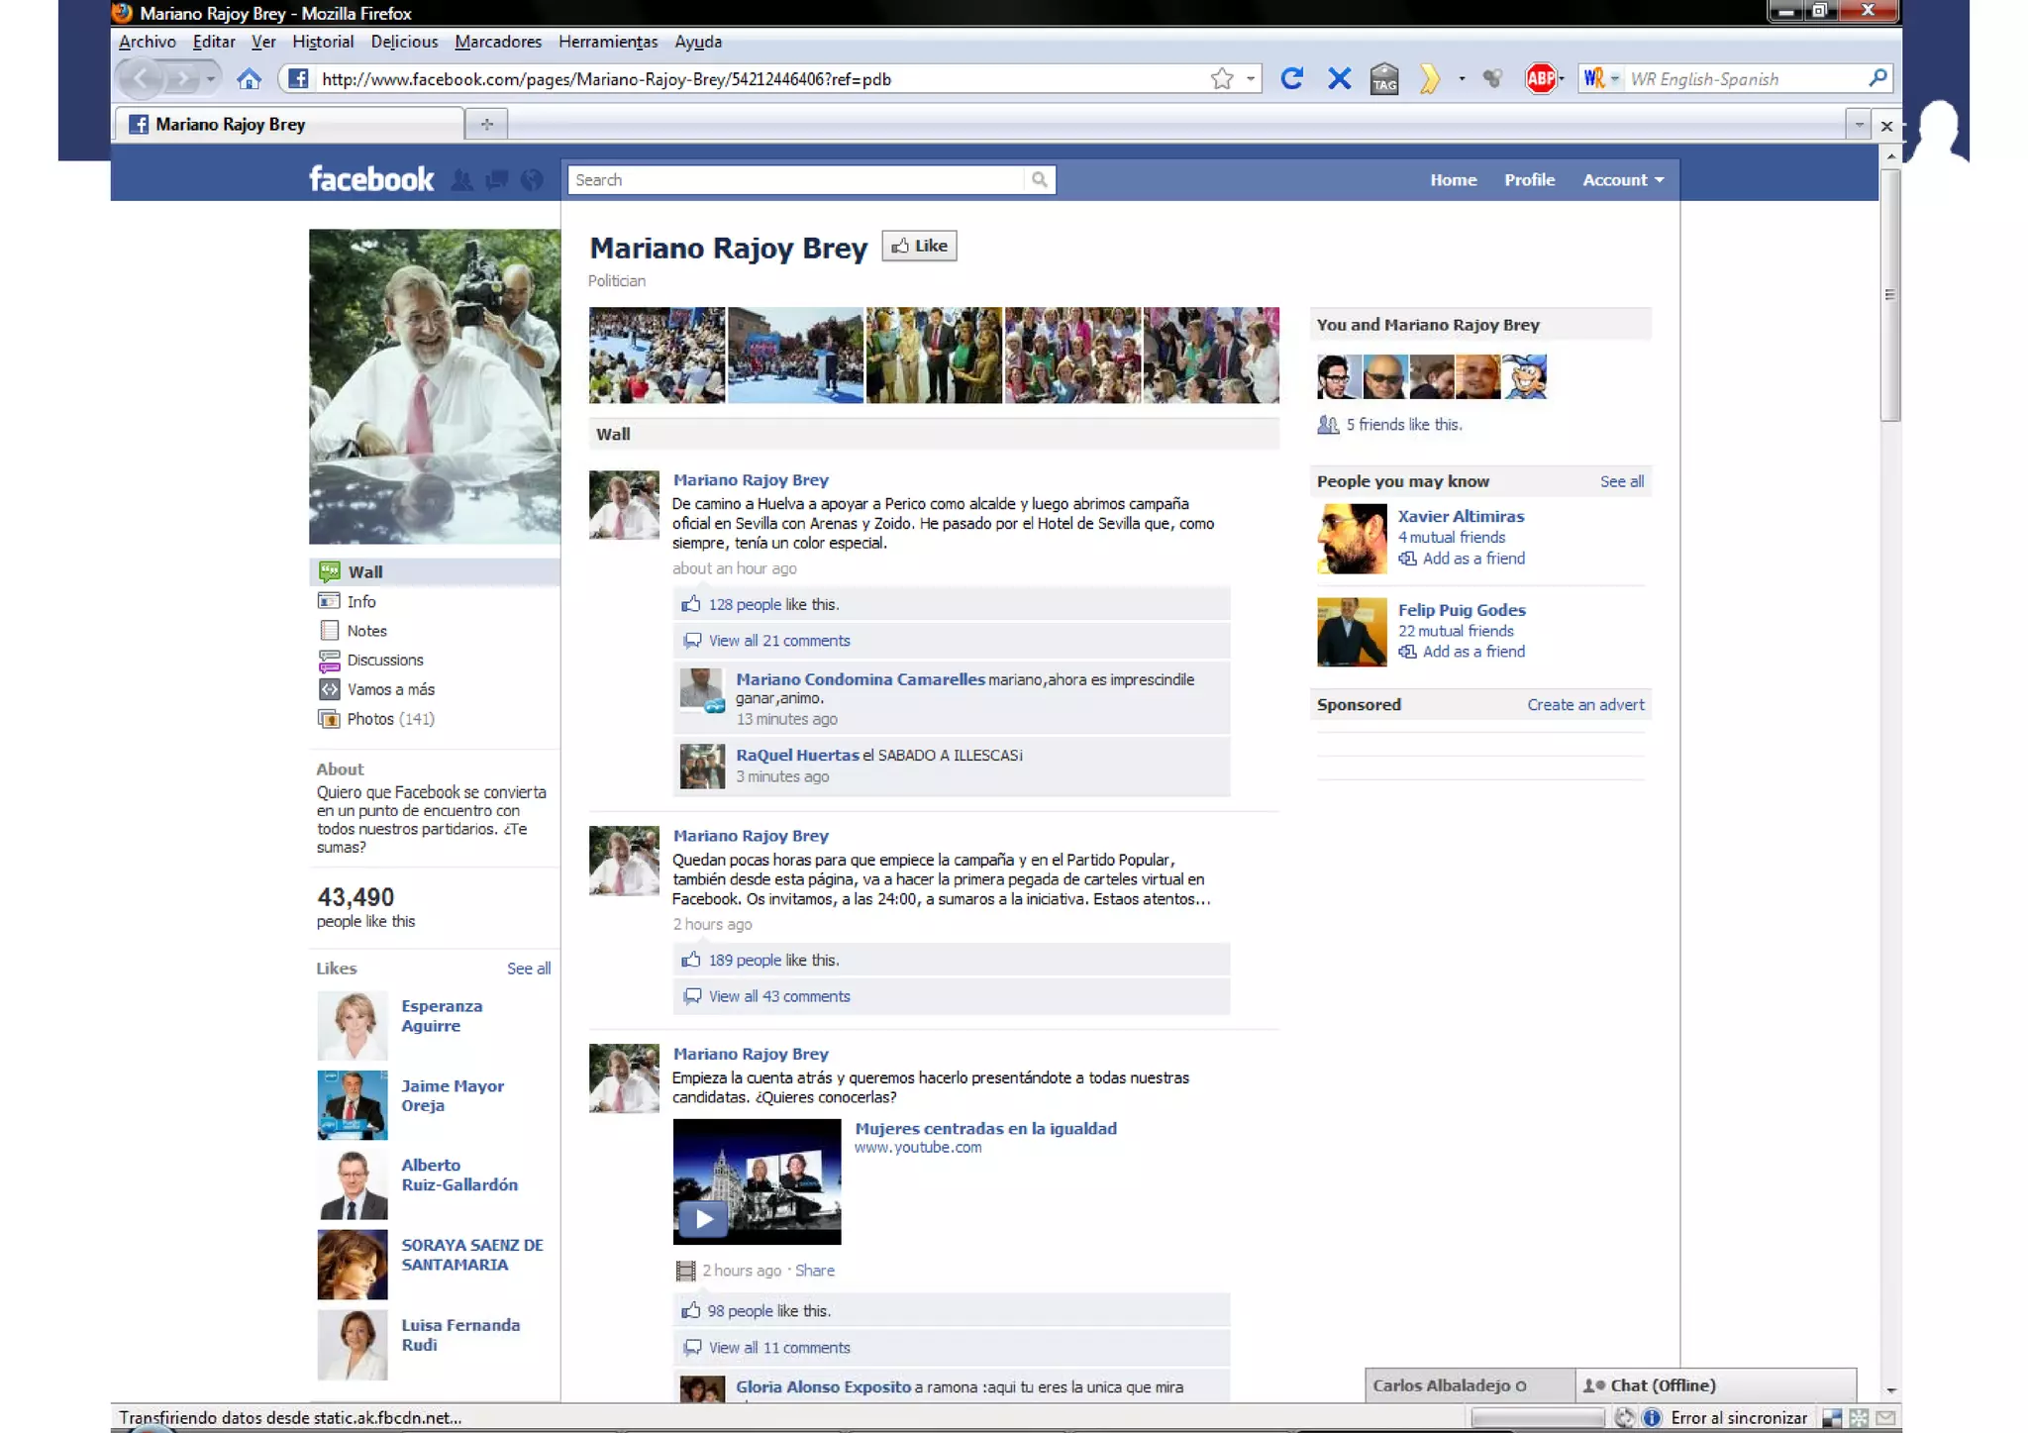Reload the page with the refresh icon
This screenshot has width=2028, height=1433.
click(x=1291, y=78)
